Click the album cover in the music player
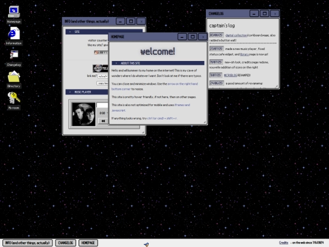 click(x=83, y=114)
